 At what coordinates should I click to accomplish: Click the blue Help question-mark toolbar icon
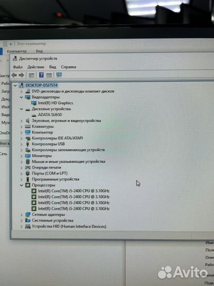(x=41, y=75)
